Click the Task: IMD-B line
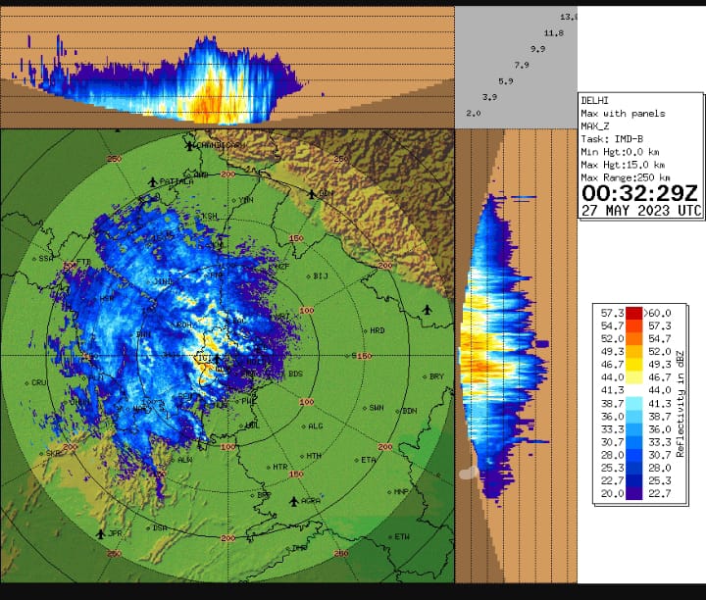 pos(612,139)
